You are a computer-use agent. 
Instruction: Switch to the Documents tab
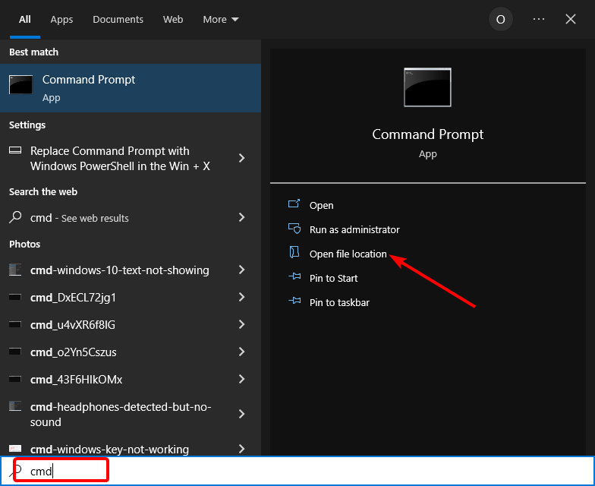pos(118,20)
